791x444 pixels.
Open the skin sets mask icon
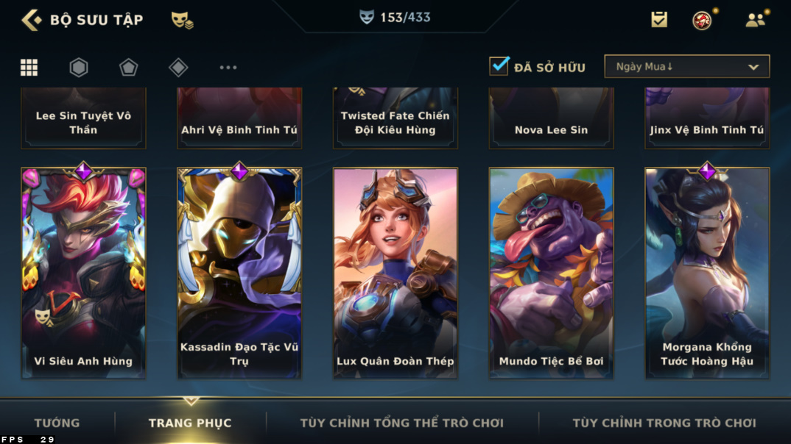(182, 20)
